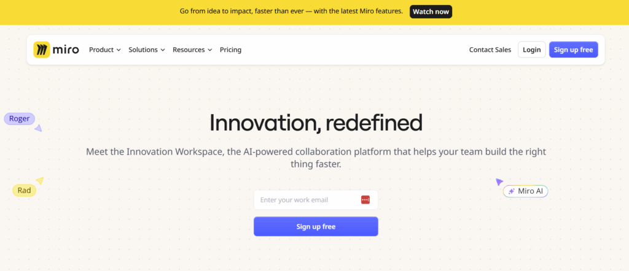Click the Miro AI label
This screenshot has width=629, height=271.
click(x=530, y=191)
